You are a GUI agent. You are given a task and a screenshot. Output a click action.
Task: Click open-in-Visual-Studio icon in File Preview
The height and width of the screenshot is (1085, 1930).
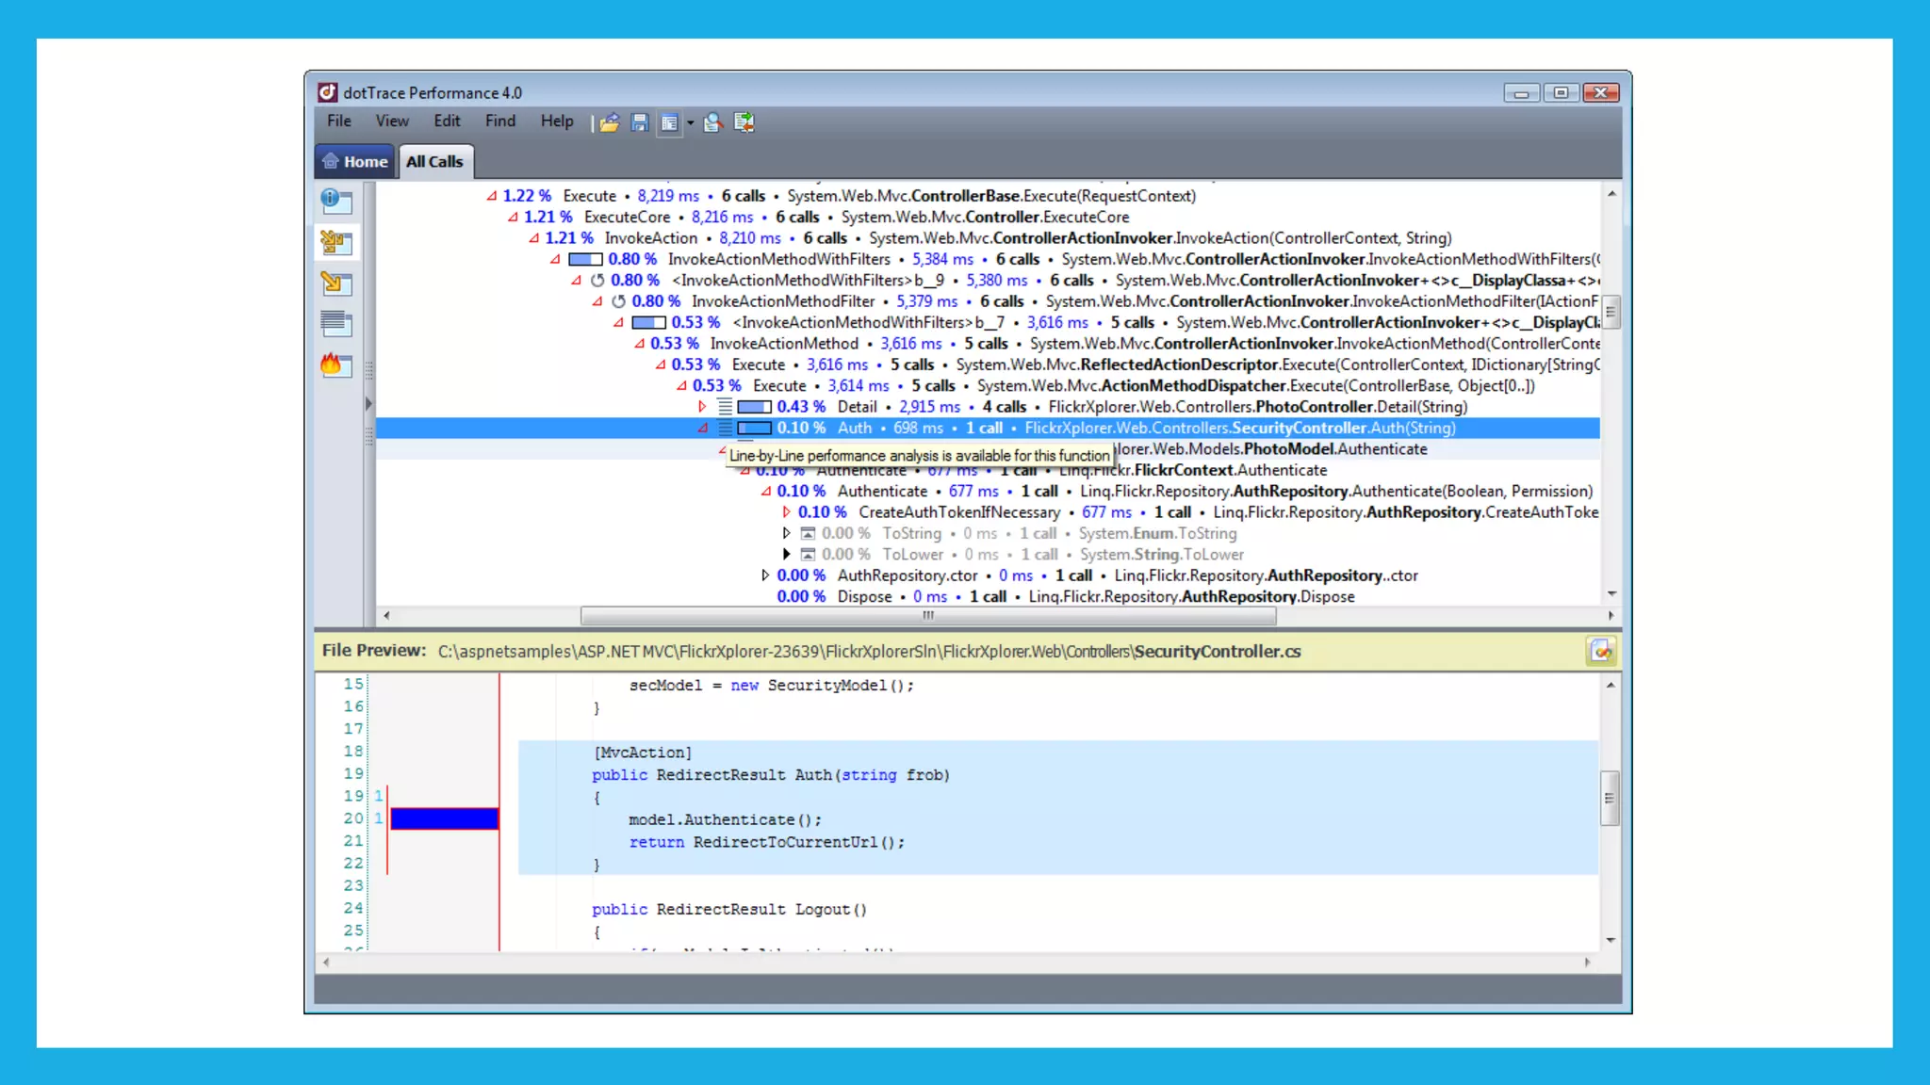coord(1600,651)
